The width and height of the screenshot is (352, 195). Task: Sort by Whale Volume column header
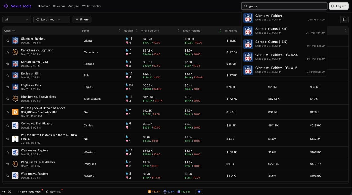point(160,31)
